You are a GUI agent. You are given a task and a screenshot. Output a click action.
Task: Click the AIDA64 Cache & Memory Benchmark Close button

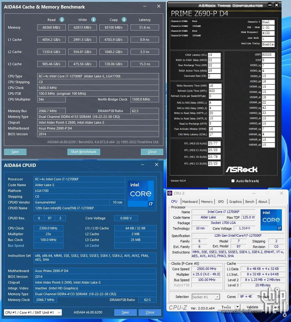(x=152, y=152)
